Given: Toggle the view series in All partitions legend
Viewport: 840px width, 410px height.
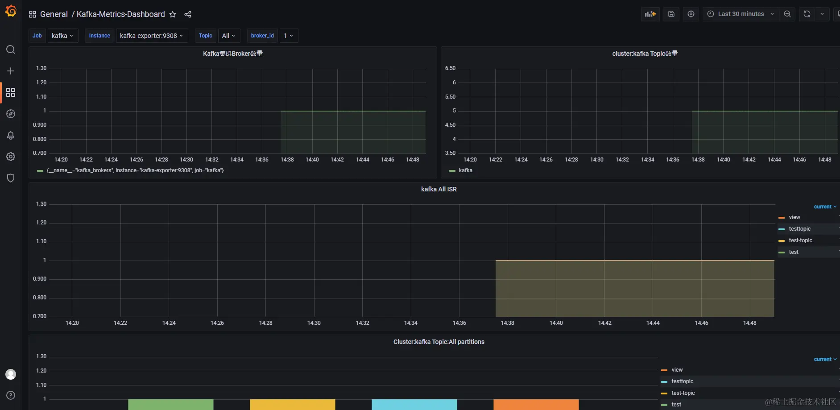Looking at the screenshot, I should (677, 370).
